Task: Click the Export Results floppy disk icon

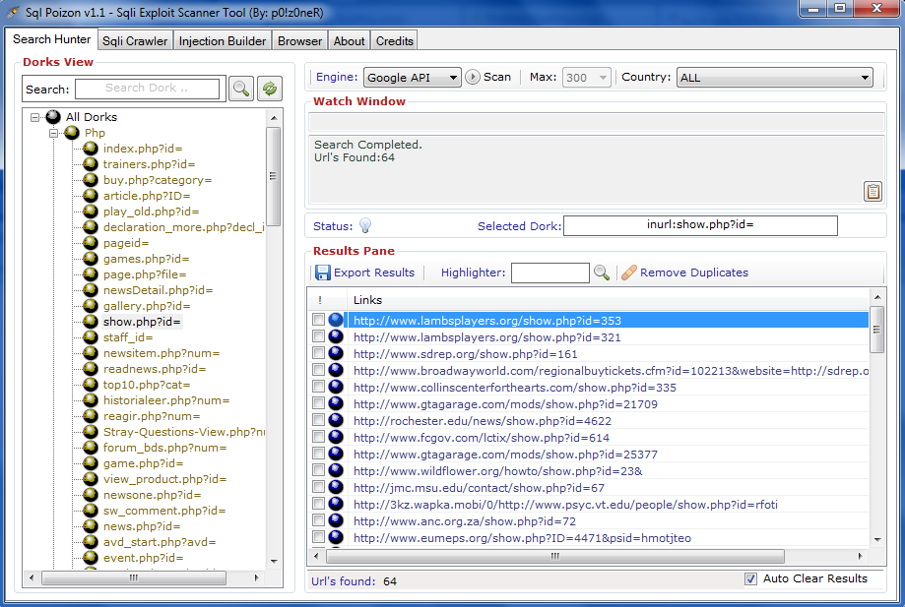Action: pyautogui.click(x=323, y=273)
